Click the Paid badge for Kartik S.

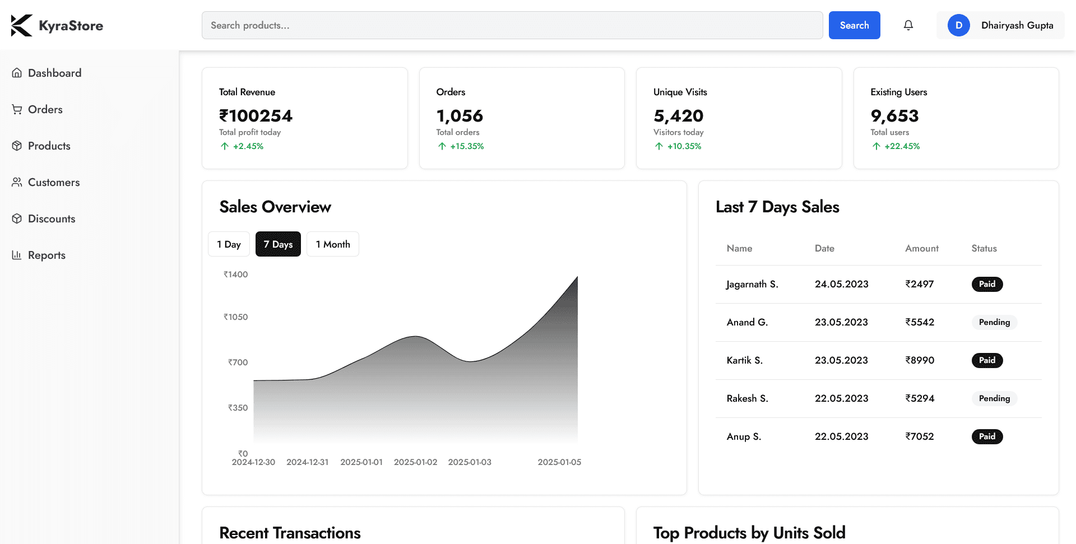[987, 360]
